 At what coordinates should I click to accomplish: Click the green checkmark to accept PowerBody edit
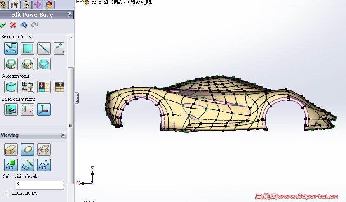click(x=2, y=25)
